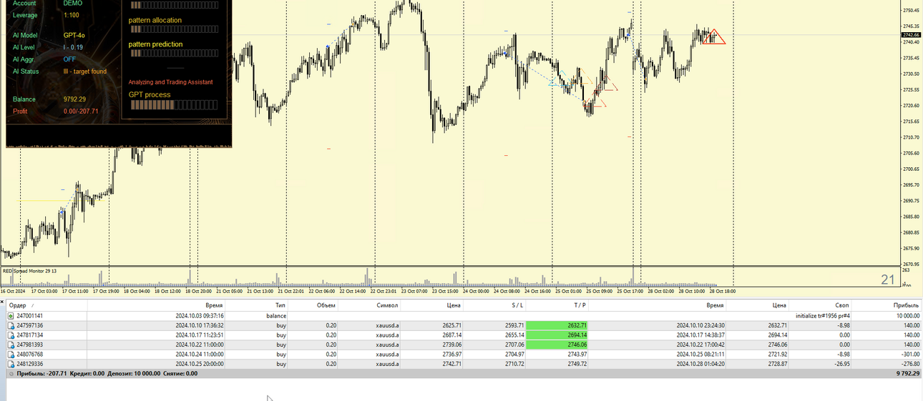Click the panel Balance value 9792.29
The image size is (923, 401).
point(74,99)
